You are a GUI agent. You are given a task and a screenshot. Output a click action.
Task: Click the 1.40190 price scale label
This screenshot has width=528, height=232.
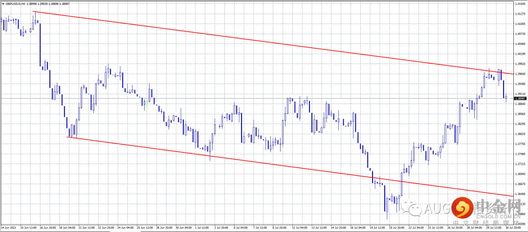(521, 54)
